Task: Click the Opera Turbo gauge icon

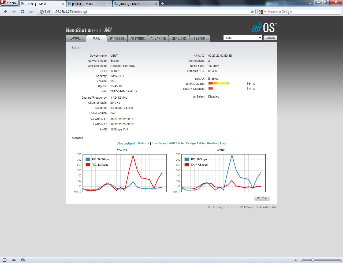Action: point(23,260)
